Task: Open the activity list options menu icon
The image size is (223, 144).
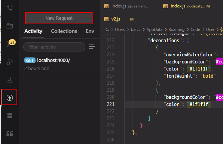Action: 92,47
